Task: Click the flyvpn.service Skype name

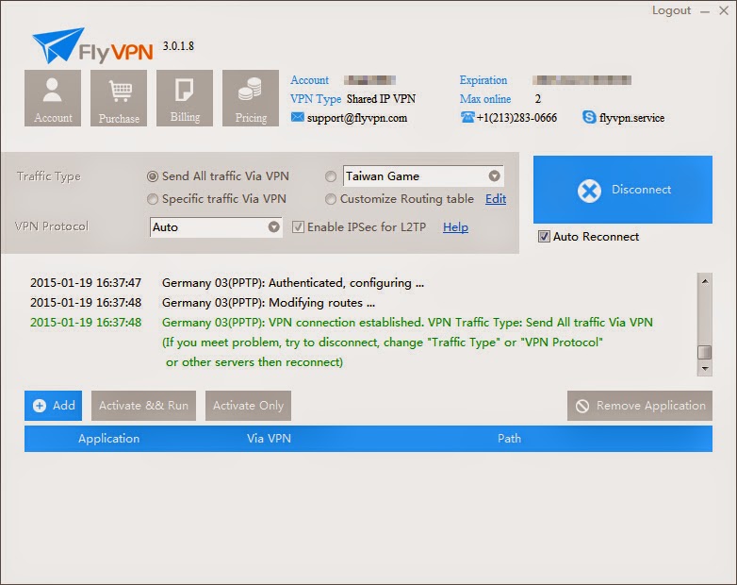Action: [631, 118]
